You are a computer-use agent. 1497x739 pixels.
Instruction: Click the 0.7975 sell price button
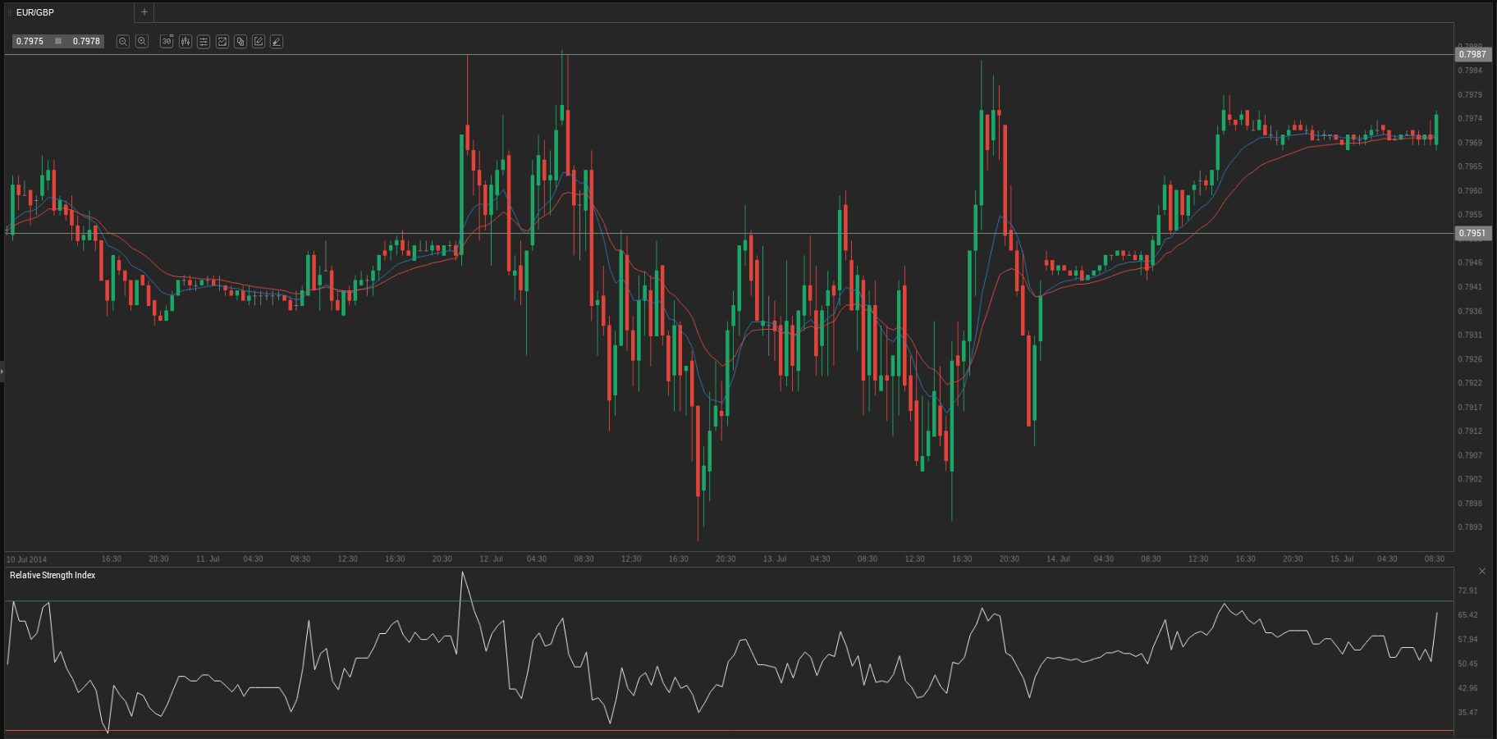30,41
